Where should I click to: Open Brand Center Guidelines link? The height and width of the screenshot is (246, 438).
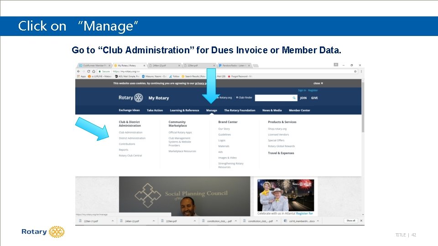point(224,134)
